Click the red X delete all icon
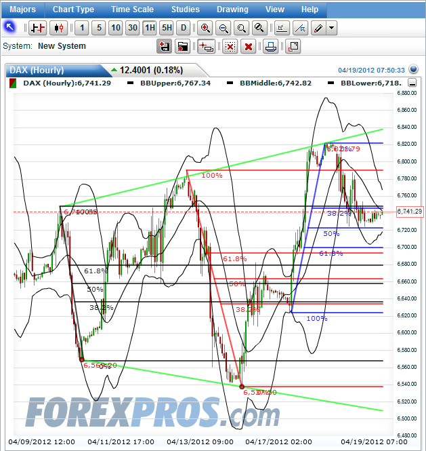 [x=249, y=46]
